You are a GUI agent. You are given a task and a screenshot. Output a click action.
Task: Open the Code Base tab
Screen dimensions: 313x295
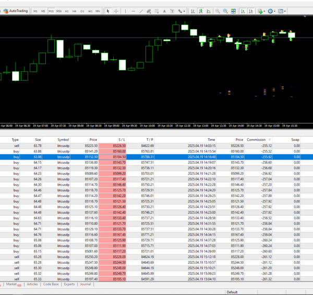point(51,285)
